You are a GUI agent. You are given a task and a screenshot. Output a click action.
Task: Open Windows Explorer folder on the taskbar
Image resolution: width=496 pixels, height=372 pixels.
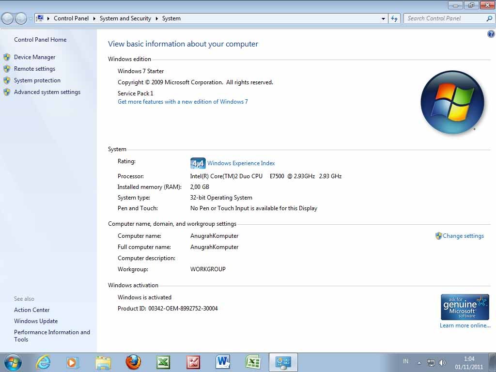click(103, 363)
